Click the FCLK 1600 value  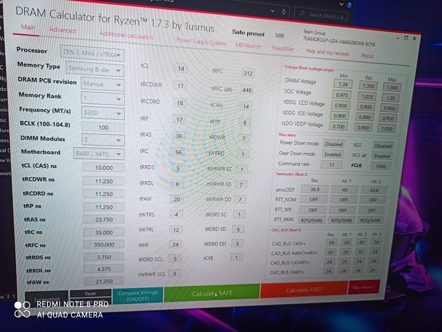381,166
